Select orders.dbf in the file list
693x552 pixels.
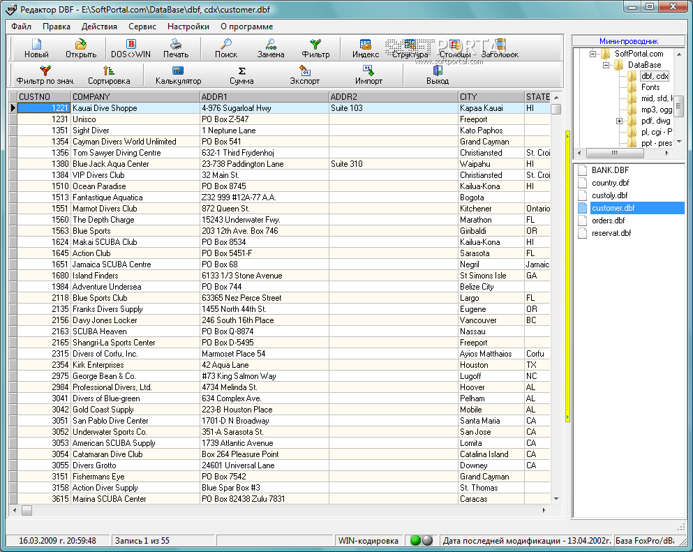point(608,221)
